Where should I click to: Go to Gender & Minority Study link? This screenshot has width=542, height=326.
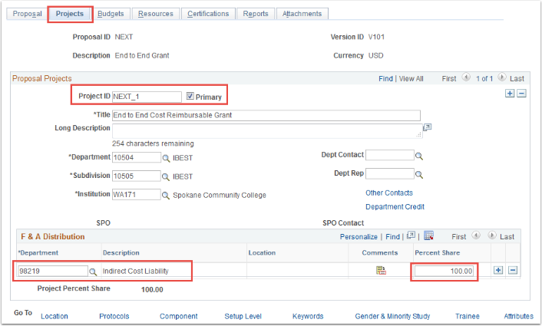click(x=392, y=316)
